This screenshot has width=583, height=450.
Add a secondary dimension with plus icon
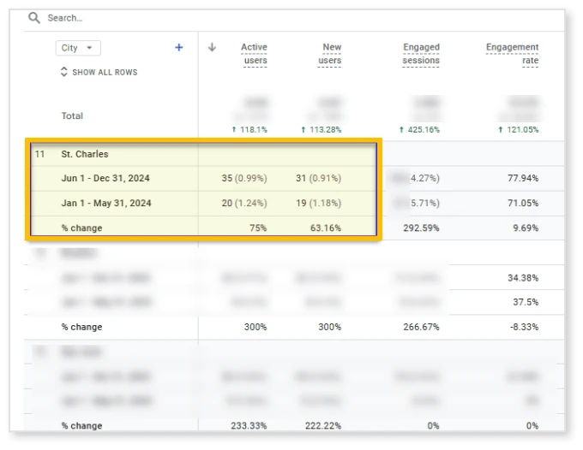click(179, 48)
